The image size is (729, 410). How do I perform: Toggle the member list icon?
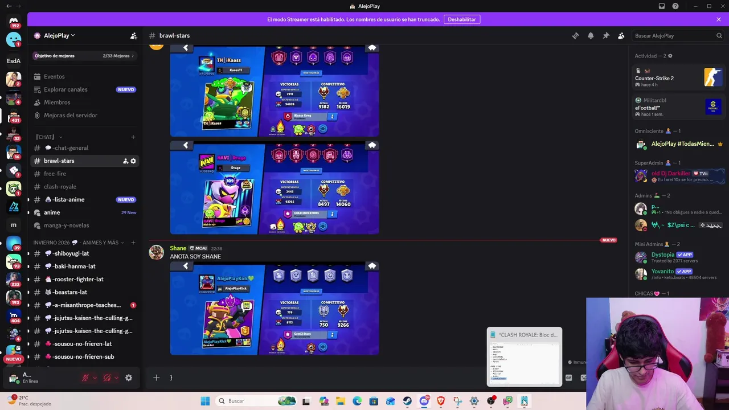(x=621, y=35)
